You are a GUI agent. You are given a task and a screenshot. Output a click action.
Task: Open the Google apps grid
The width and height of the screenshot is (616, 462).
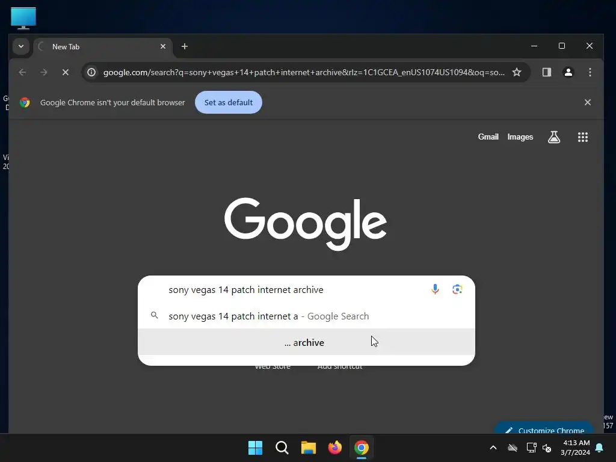pyautogui.click(x=582, y=137)
